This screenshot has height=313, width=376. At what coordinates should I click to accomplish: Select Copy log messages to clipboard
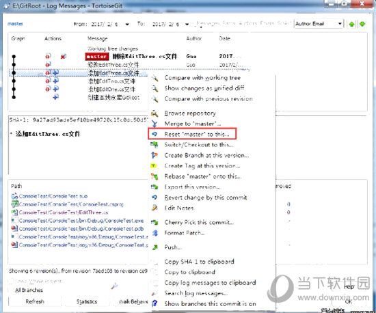[210, 283]
